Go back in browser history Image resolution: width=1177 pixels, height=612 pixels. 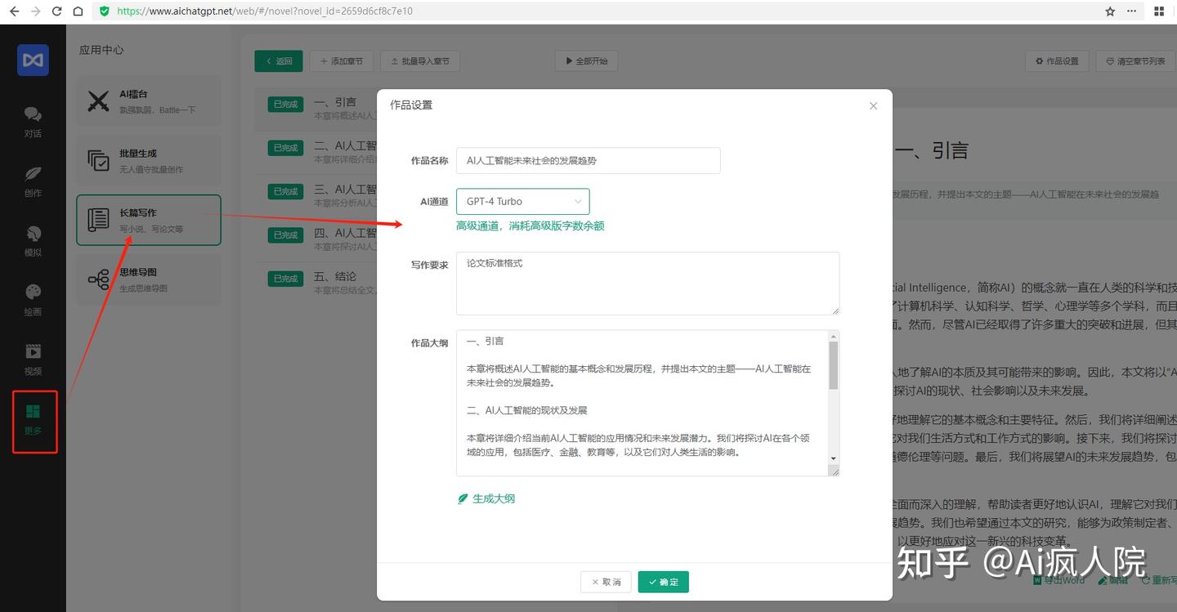14,11
